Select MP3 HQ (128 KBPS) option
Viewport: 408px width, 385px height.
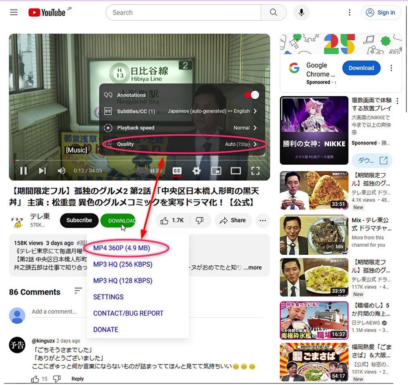[x=123, y=281]
